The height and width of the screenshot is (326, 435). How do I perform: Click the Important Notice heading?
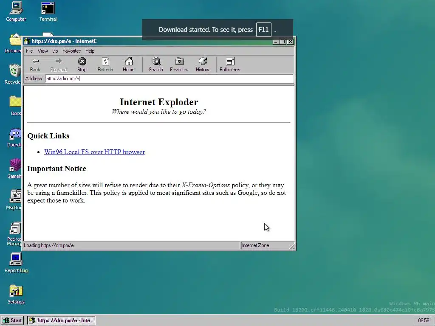56,169
